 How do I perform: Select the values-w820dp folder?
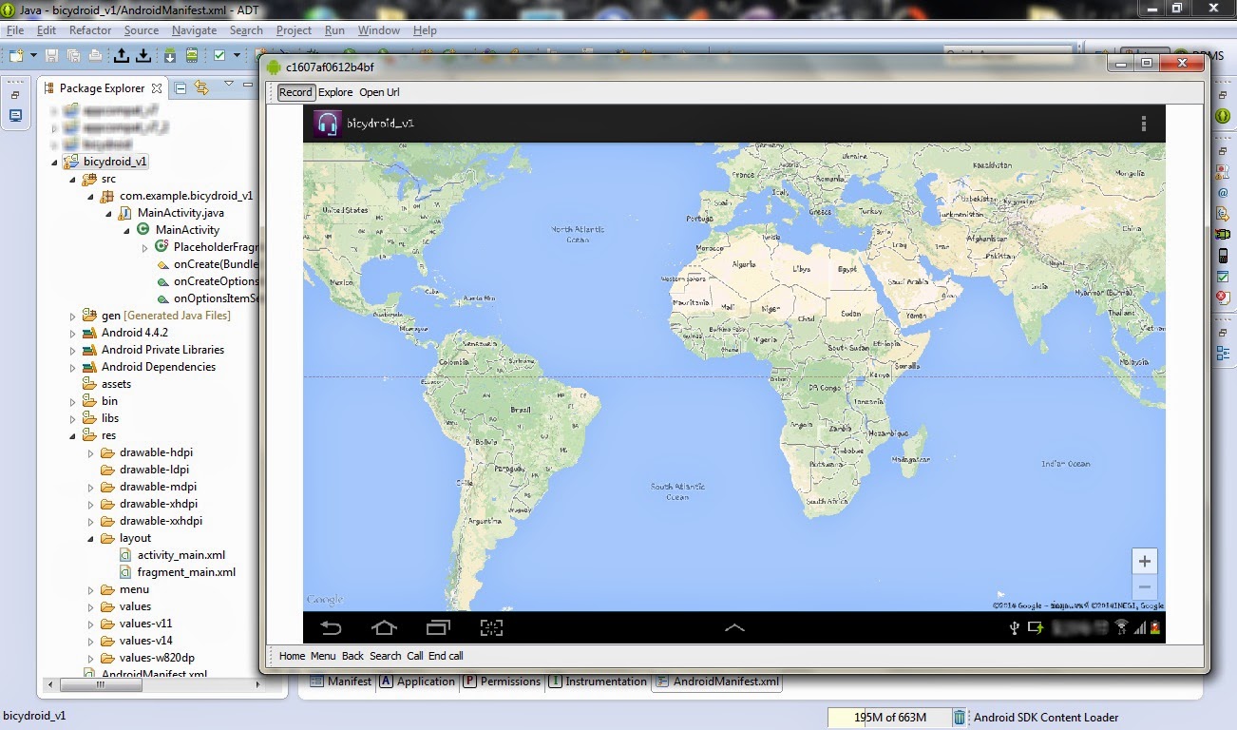click(157, 658)
